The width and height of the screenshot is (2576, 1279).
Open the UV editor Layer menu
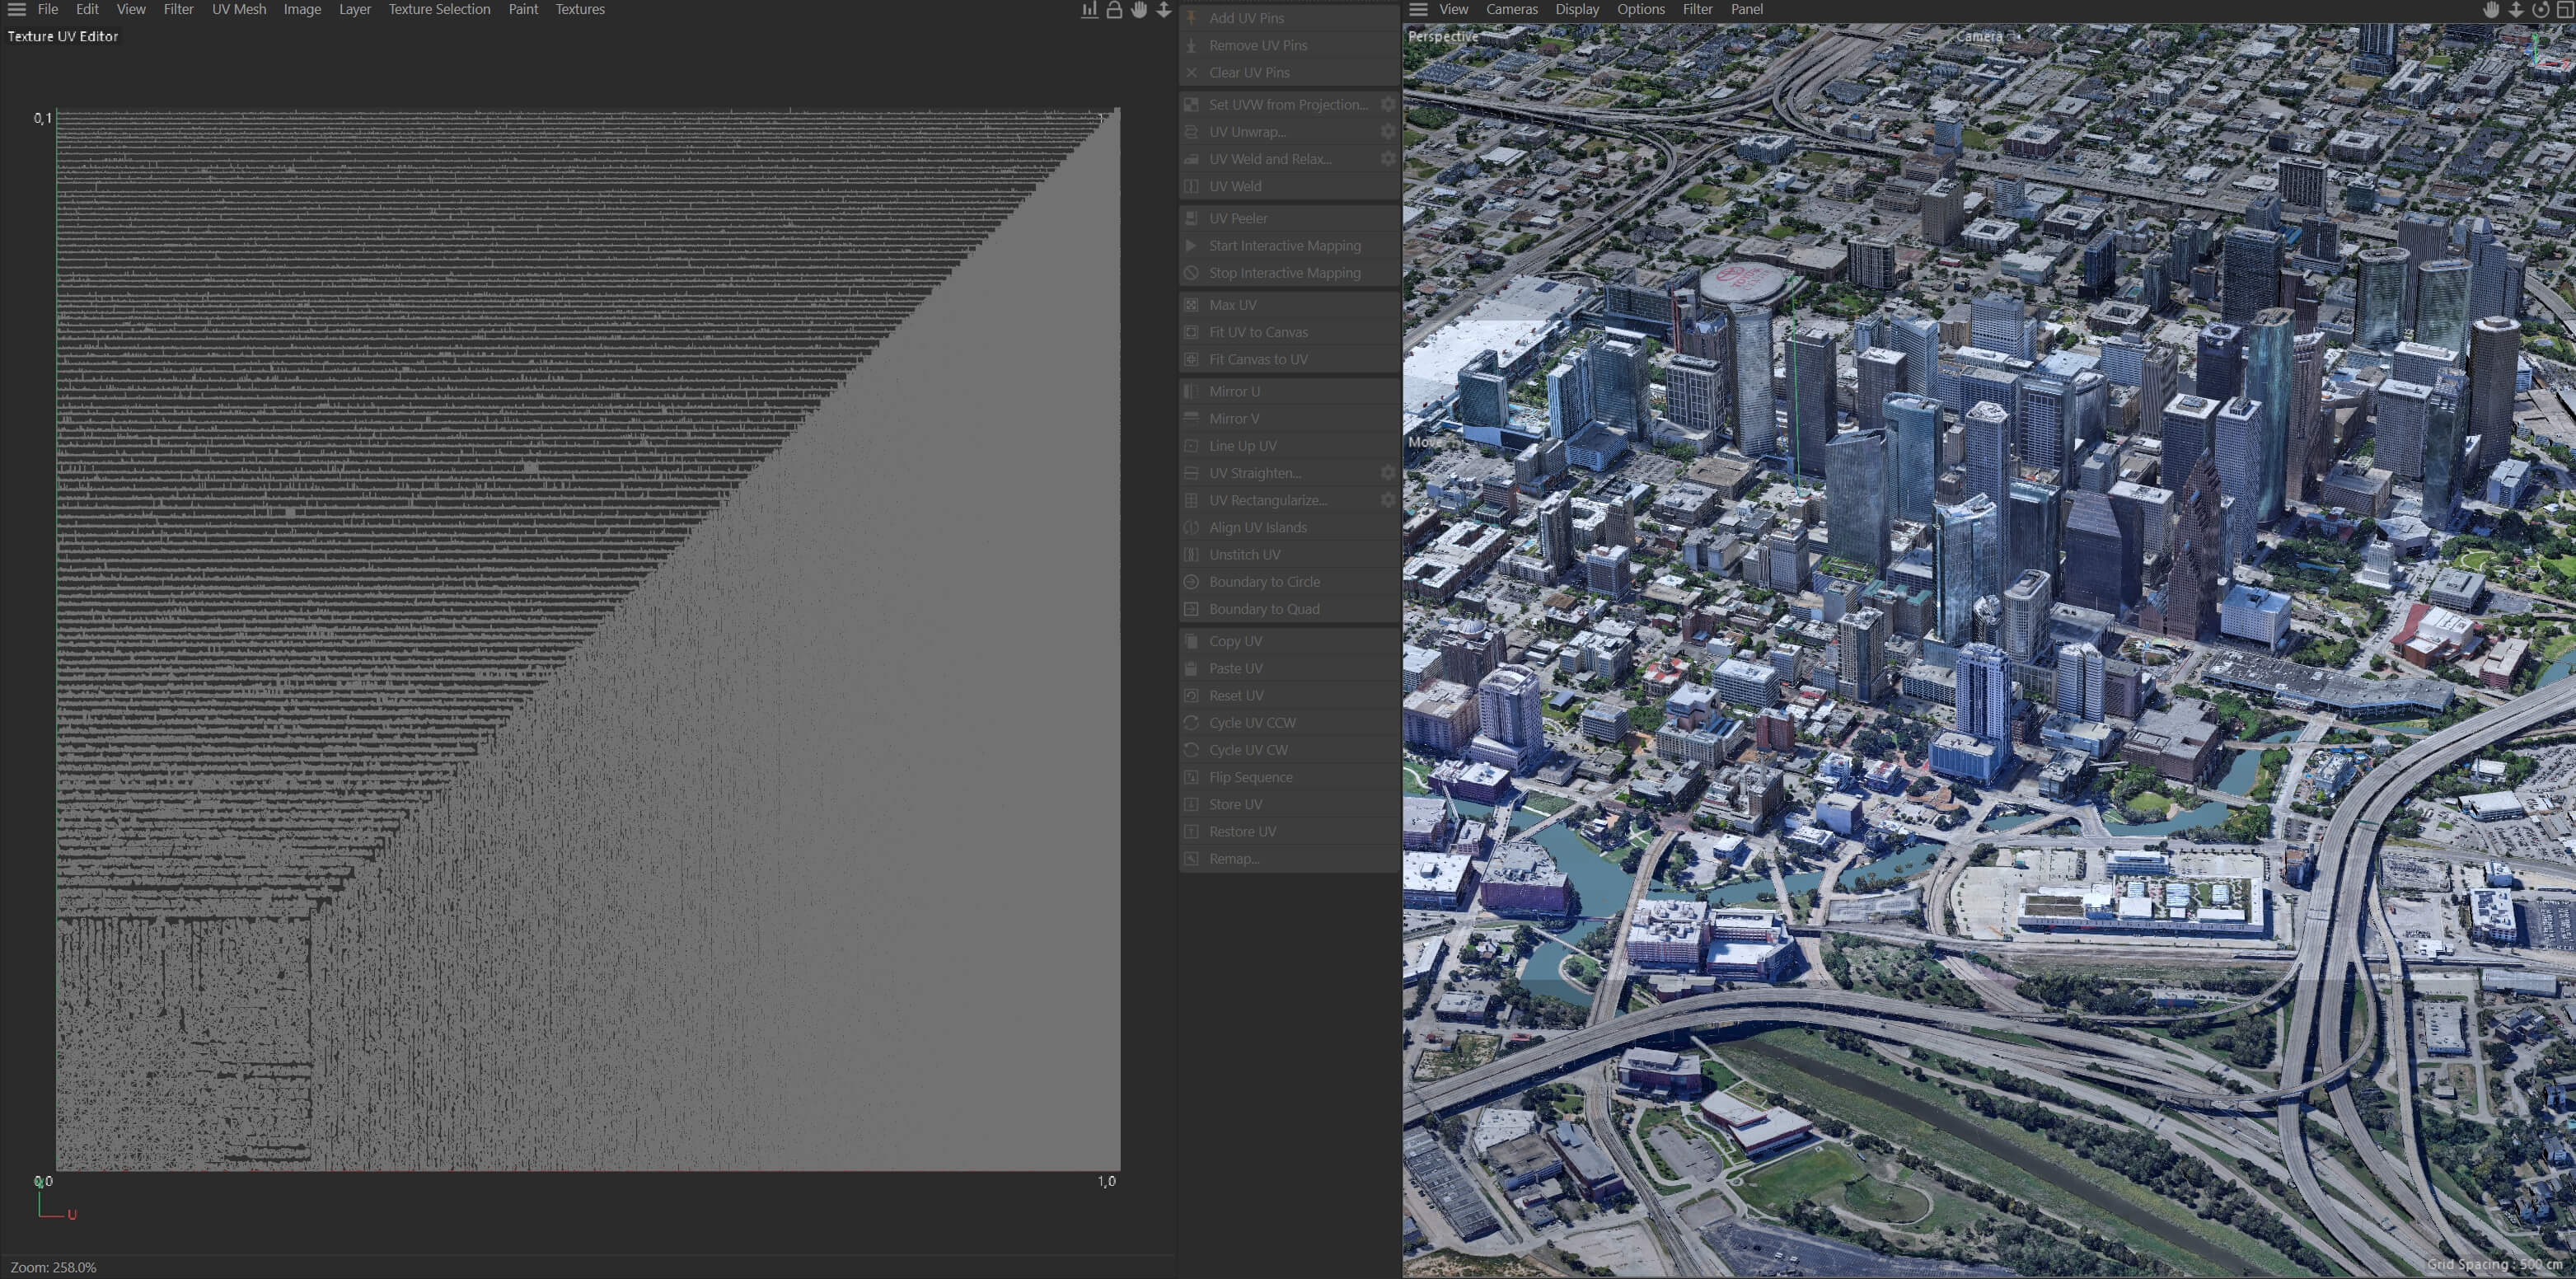354,9
